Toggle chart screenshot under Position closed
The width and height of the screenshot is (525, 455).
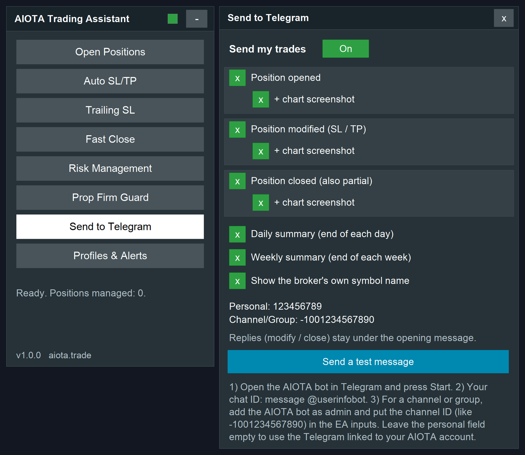[x=261, y=202]
